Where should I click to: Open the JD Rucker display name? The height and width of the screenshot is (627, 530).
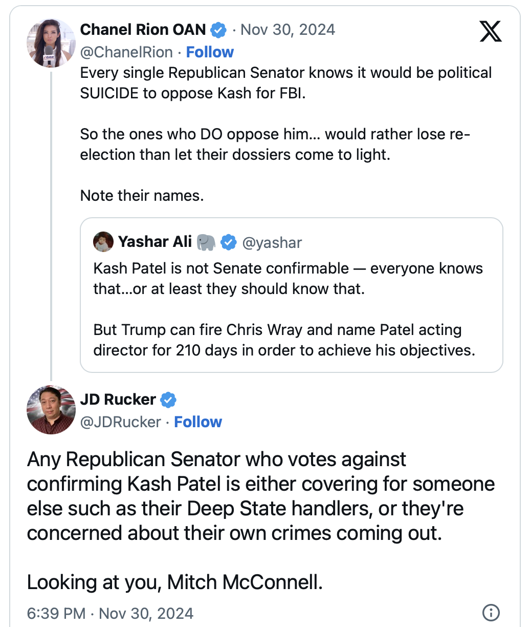118,400
